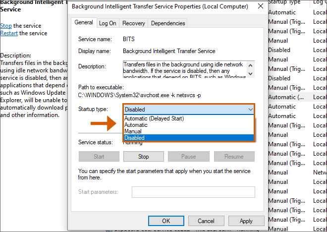Screen dimensions: 327x232
Task: Click the Cancel button
Action: [x=206, y=221]
